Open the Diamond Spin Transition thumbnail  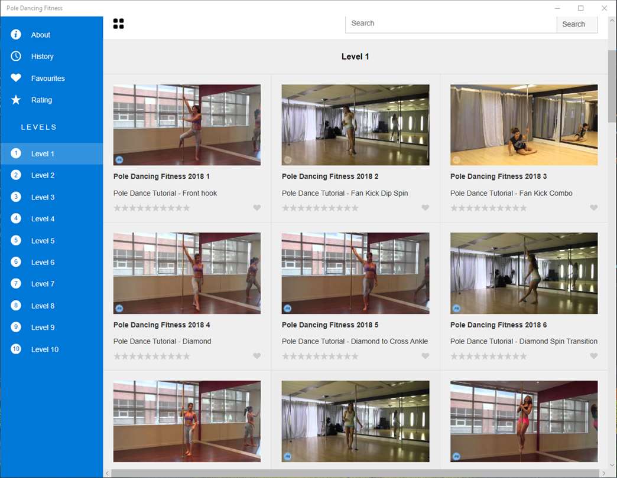524,273
